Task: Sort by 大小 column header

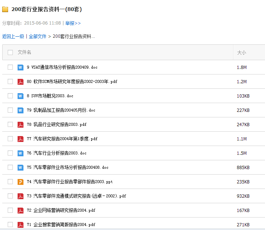Action: 242,52
